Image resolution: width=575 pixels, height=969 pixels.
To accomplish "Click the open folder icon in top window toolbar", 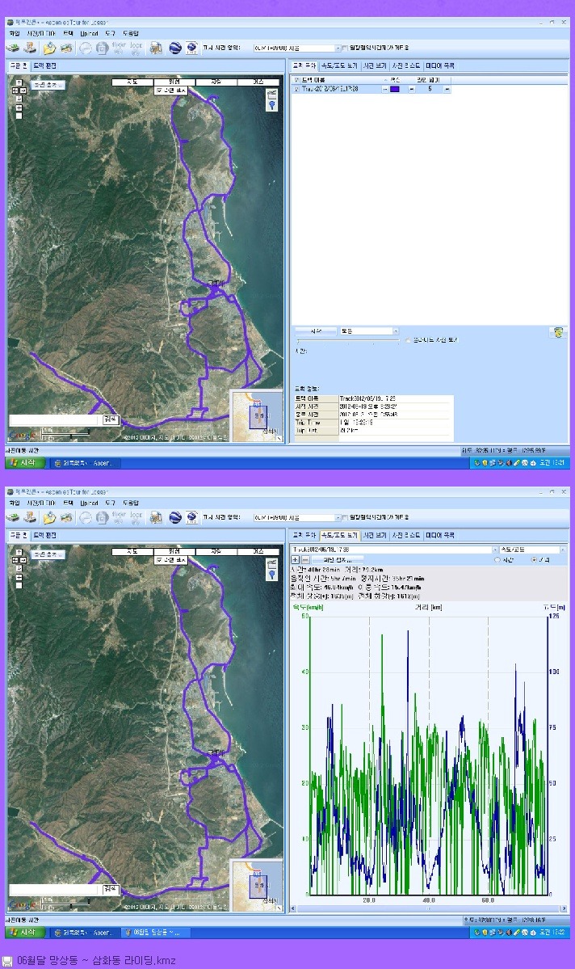I will point(49,48).
